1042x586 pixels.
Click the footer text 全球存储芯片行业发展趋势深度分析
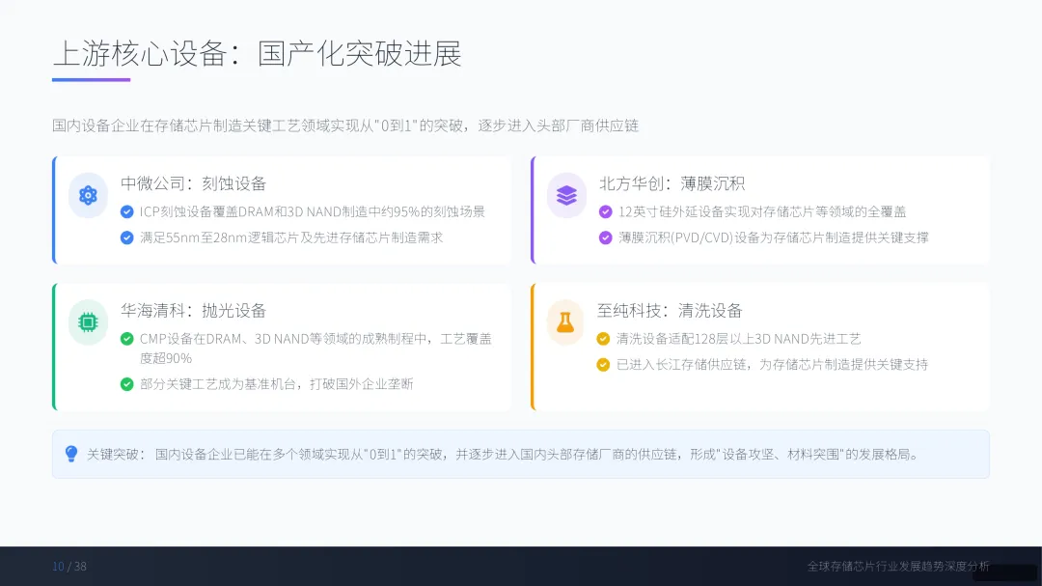pyautogui.click(x=898, y=566)
